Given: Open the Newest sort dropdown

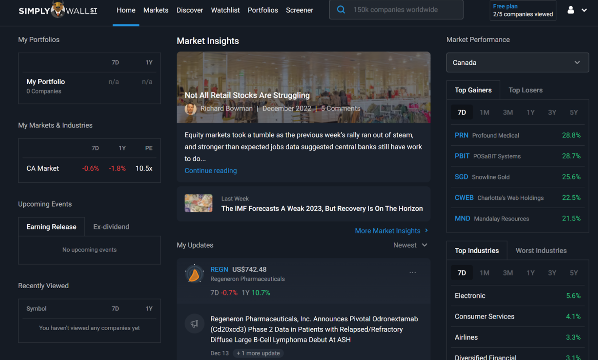Looking at the screenshot, I should pyautogui.click(x=410, y=245).
